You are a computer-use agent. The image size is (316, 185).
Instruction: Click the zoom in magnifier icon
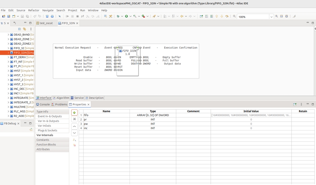point(276,16)
